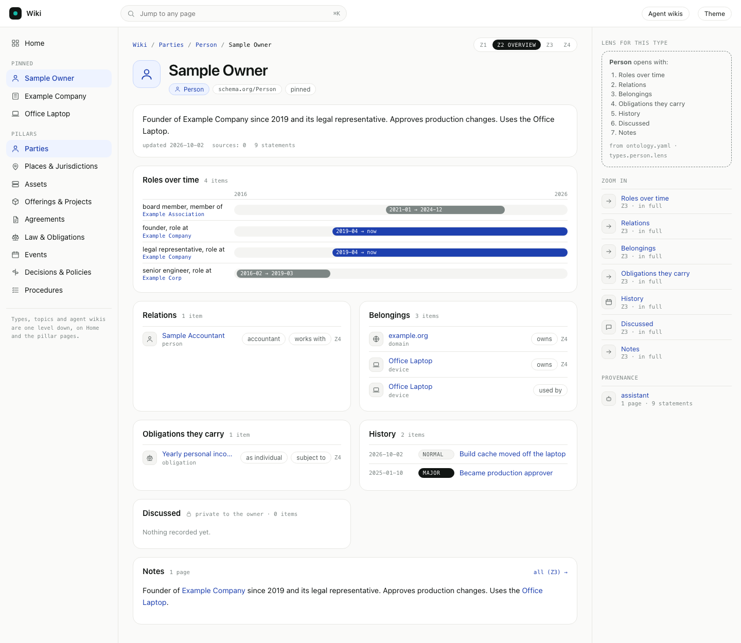
Task: Select the Z2 Overview zoom tab
Action: pyautogui.click(x=517, y=45)
